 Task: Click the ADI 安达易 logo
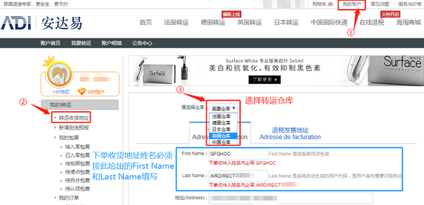point(41,23)
